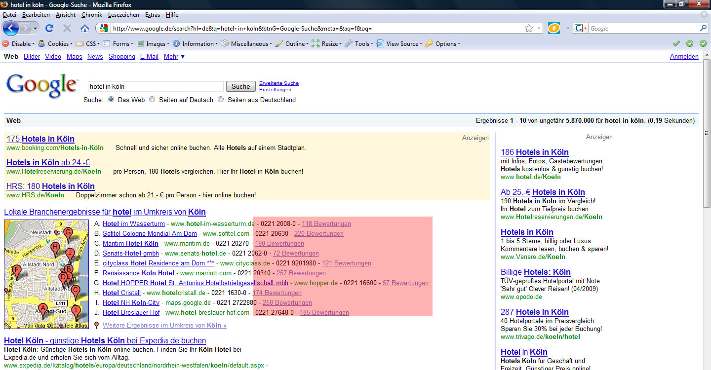Bookmark this page with the star icon
The height and width of the screenshot is (370, 711).
[529, 28]
